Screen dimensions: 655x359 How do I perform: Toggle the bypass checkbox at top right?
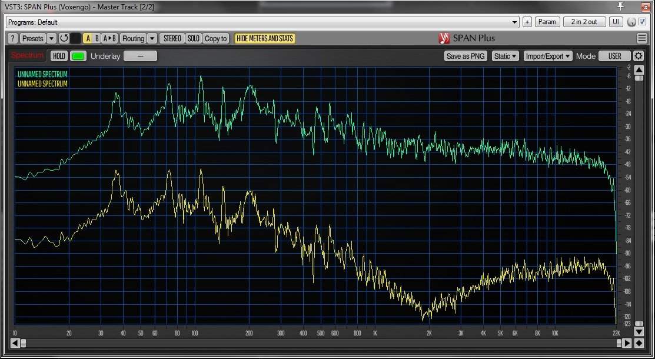click(642, 22)
